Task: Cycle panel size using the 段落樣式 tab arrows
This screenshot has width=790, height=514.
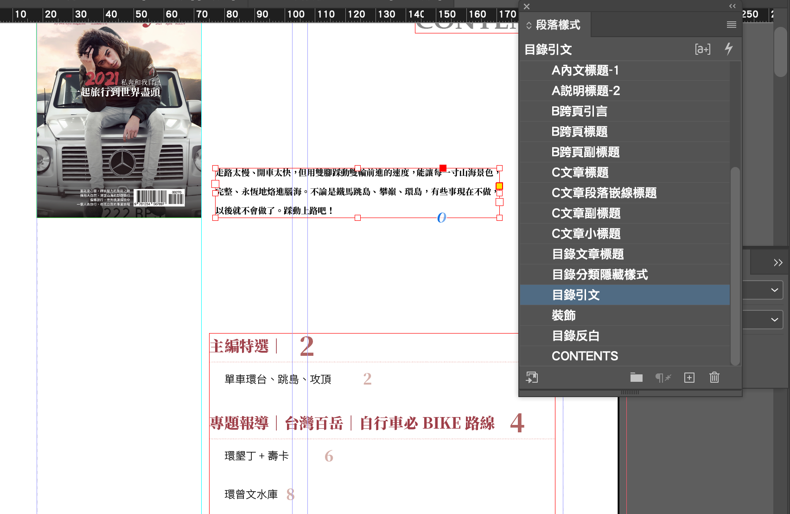Action: point(529,26)
